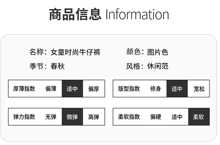This screenshot has width=220, height=145.
Task: Choose the highlighted 柔软 softness option
Action: coord(199,117)
